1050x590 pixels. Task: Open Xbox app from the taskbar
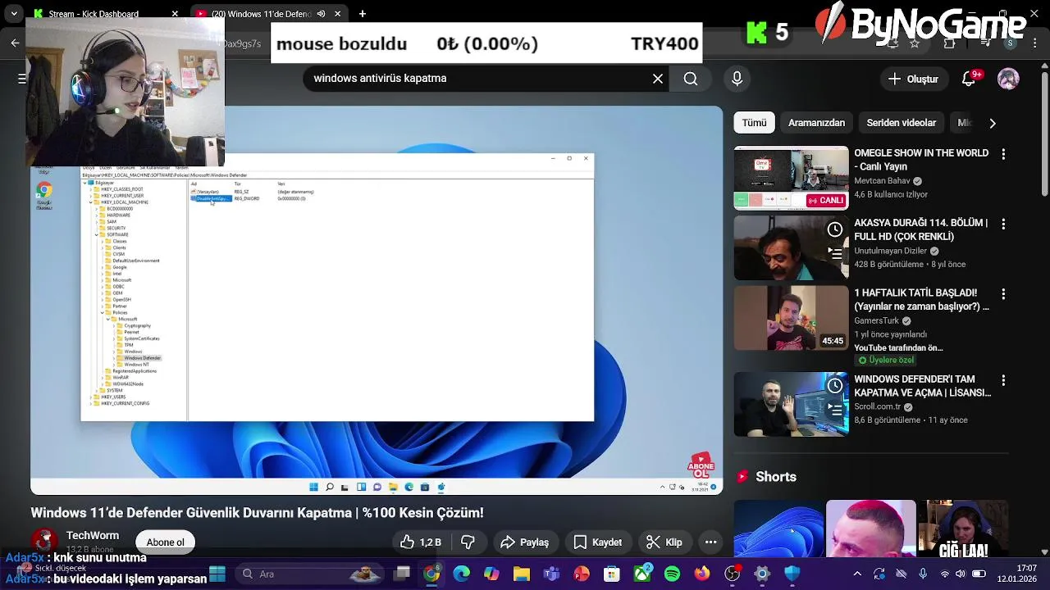tap(642, 574)
